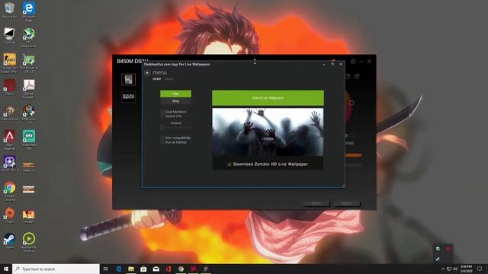Open the Windows Start menu
488x274 pixels.
[6, 269]
